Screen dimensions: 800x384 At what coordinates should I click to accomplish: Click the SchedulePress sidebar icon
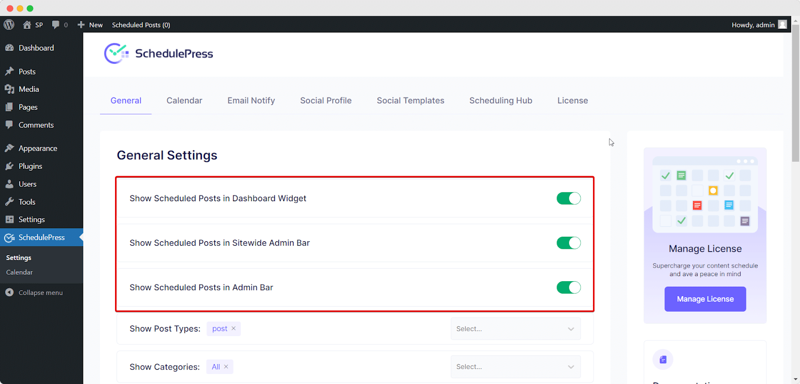(x=9, y=238)
